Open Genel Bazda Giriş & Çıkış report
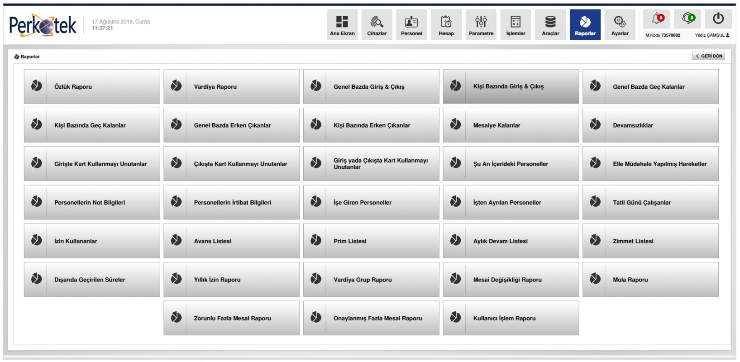The height and width of the screenshot is (362, 740). (x=371, y=86)
